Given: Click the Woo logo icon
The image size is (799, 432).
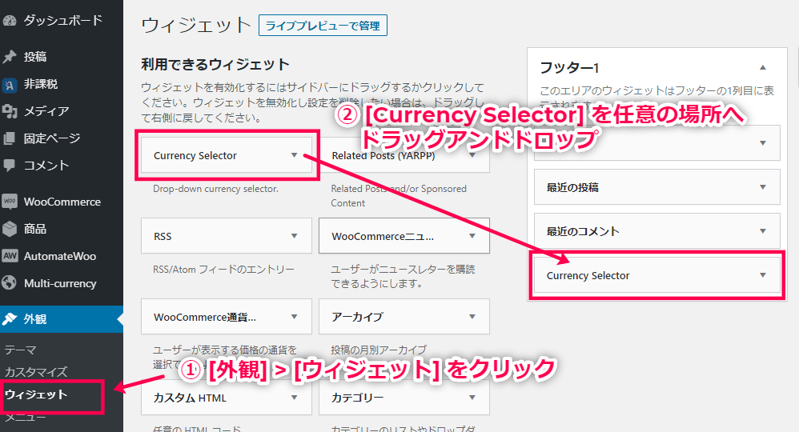Looking at the screenshot, I should [x=10, y=202].
